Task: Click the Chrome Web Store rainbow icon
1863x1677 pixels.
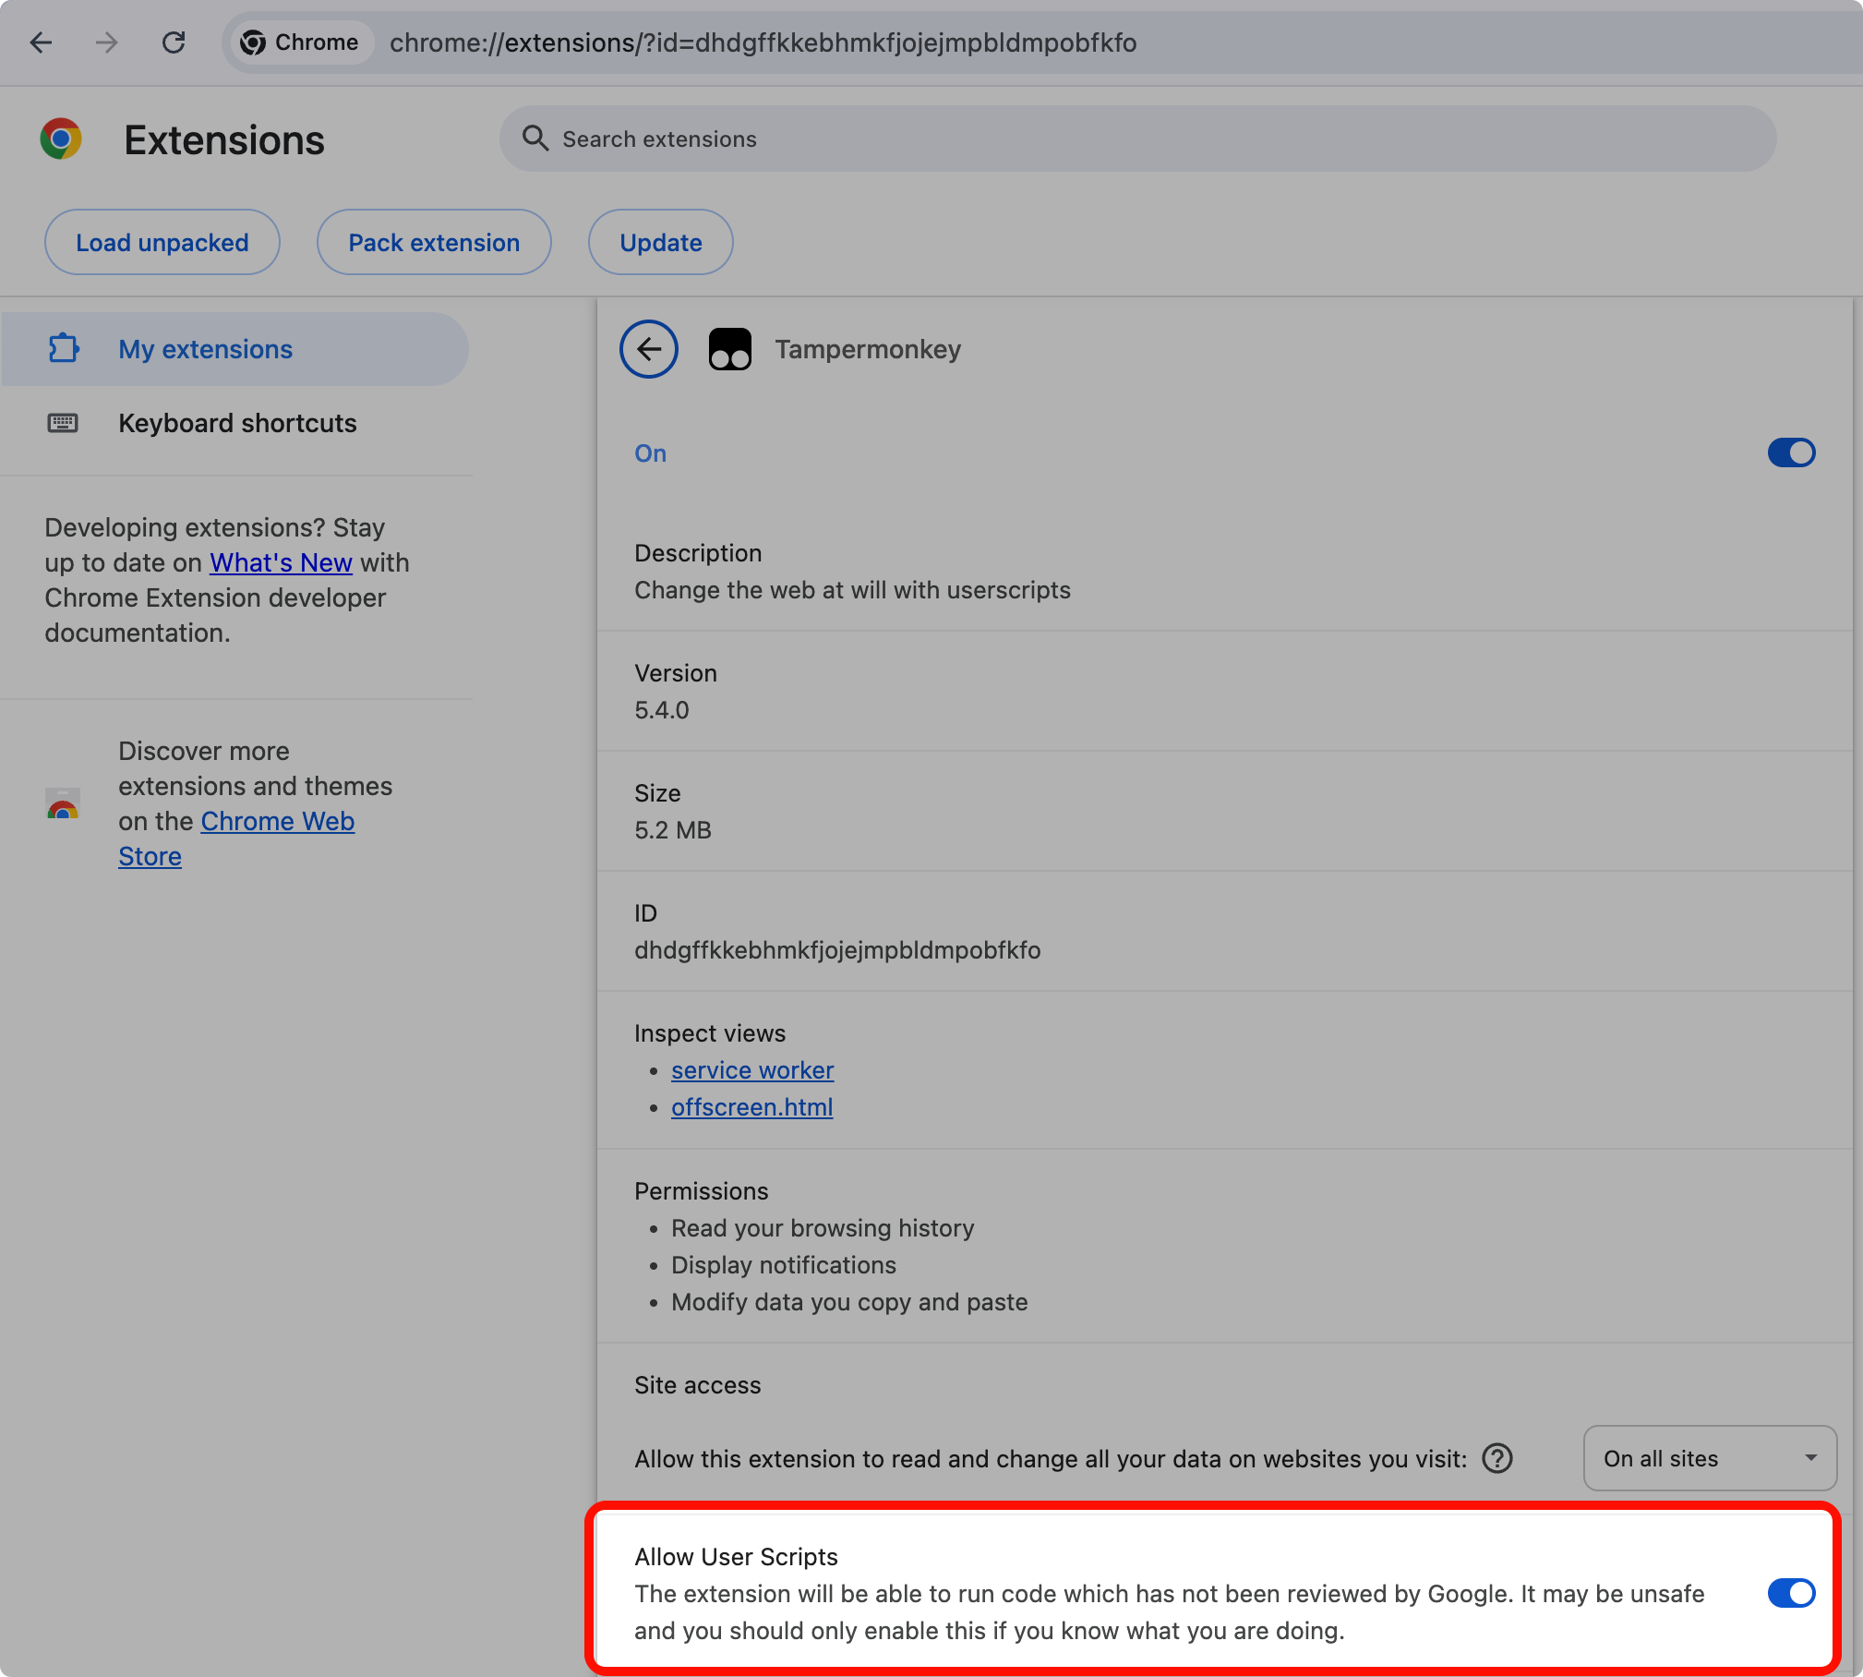Action: point(63,803)
